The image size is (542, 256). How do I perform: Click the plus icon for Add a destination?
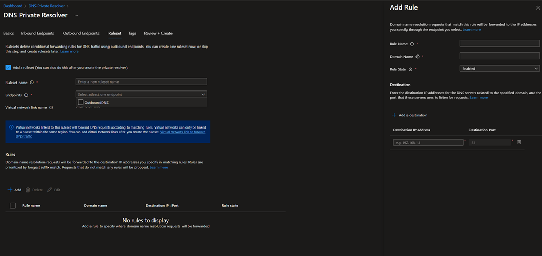(x=394, y=115)
